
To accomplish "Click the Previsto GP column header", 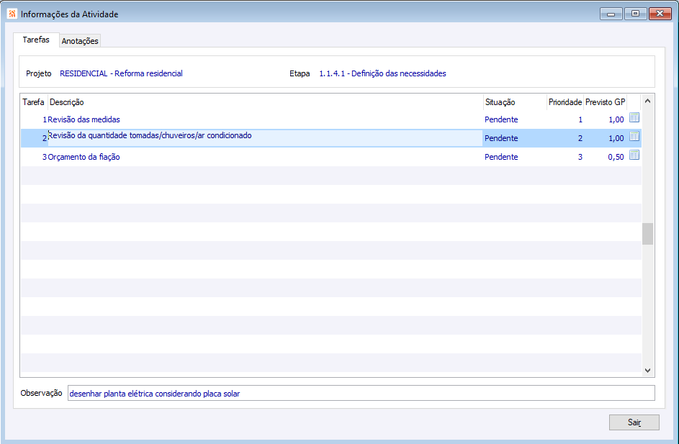I will point(605,102).
